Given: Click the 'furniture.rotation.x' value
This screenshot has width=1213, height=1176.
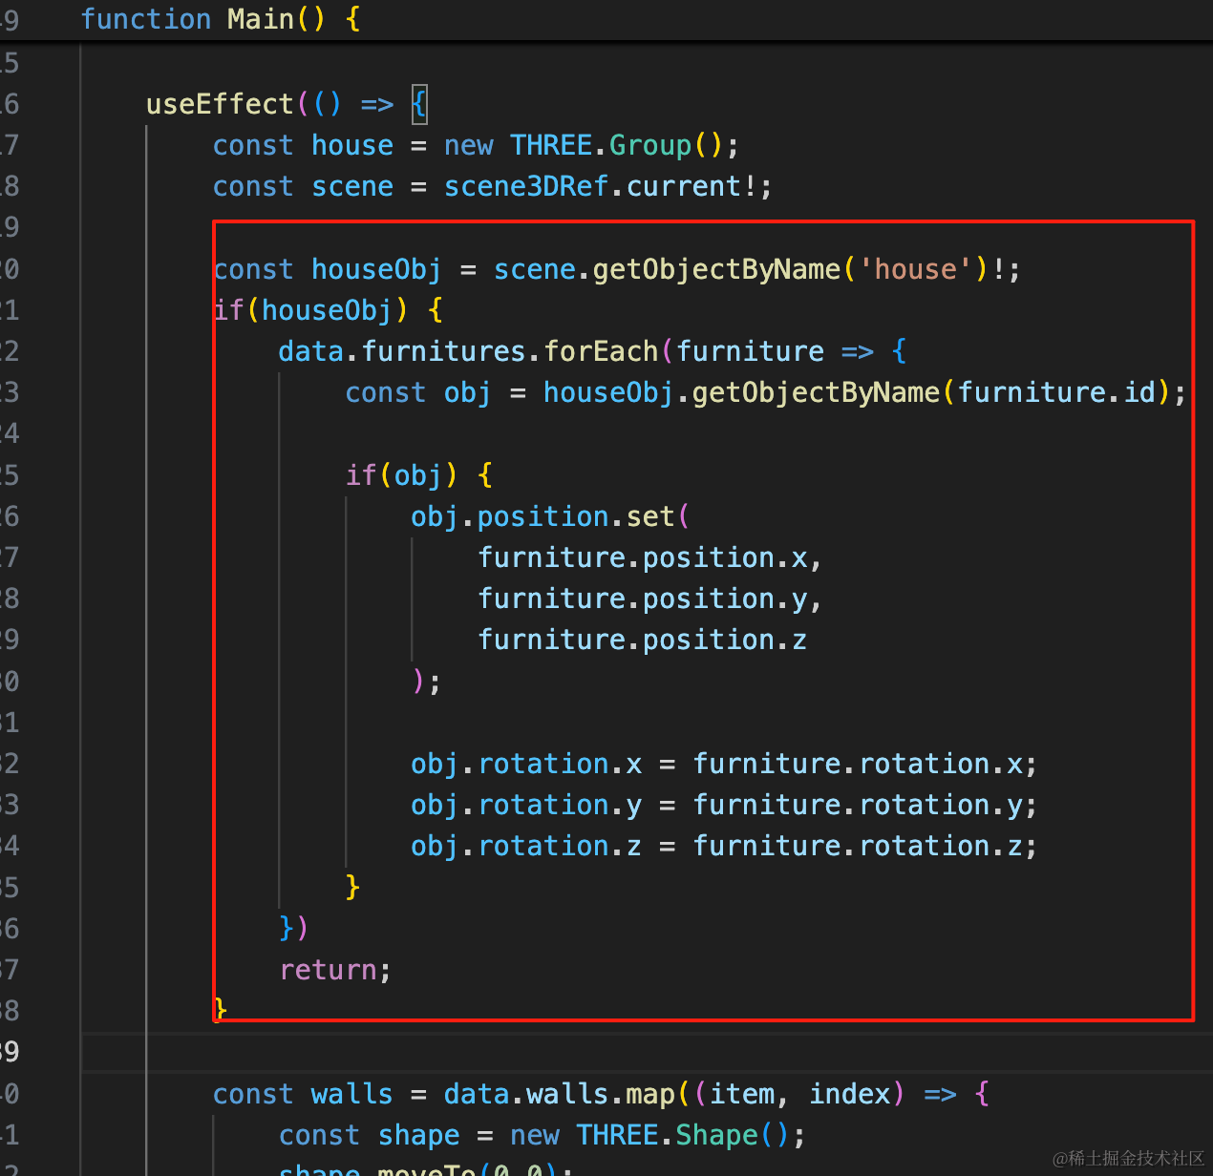Looking at the screenshot, I should click(x=858, y=764).
